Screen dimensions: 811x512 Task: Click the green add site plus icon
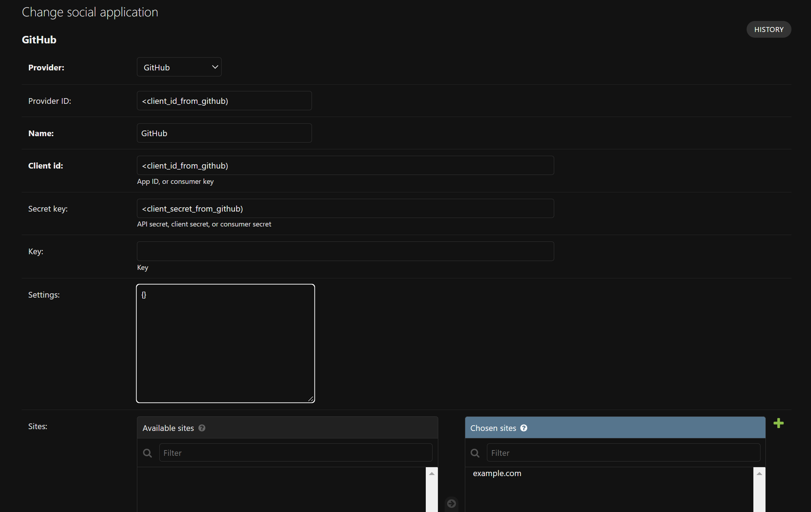[x=778, y=423]
